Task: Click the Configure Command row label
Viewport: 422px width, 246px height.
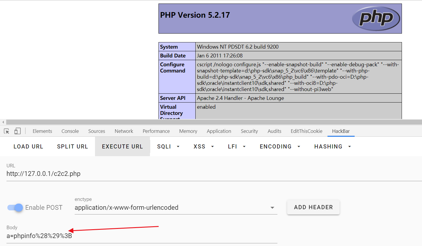Action: click(177, 77)
